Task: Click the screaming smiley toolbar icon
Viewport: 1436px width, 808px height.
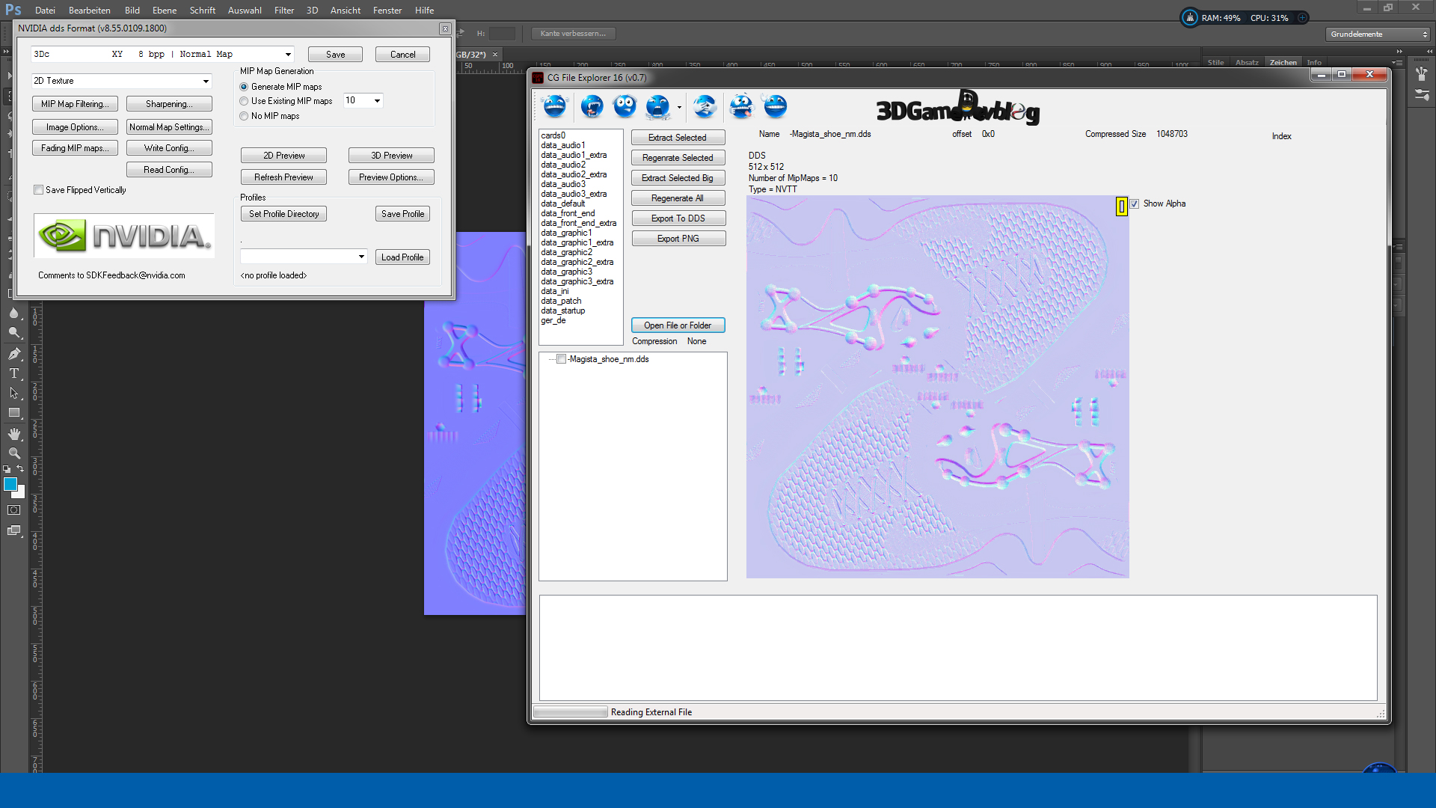Action: click(x=658, y=106)
